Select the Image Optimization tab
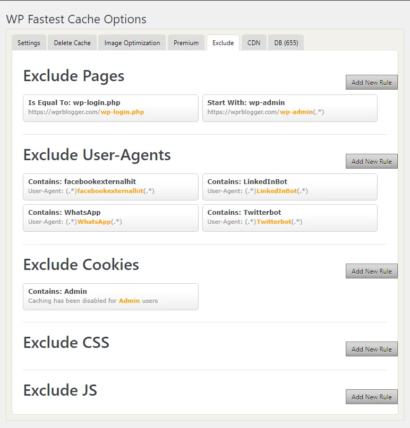Image resolution: width=410 pixels, height=428 pixels. [x=132, y=42]
